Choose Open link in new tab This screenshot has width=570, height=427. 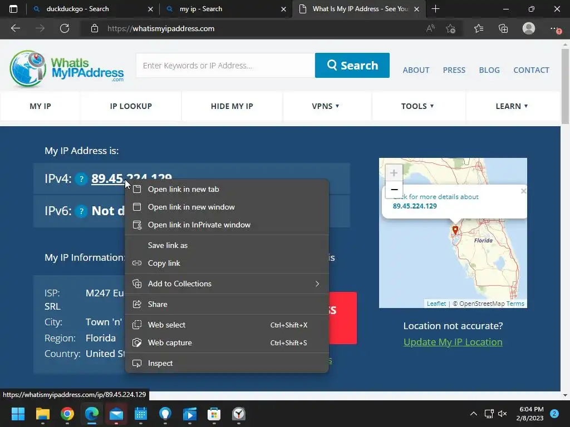(227, 189)
